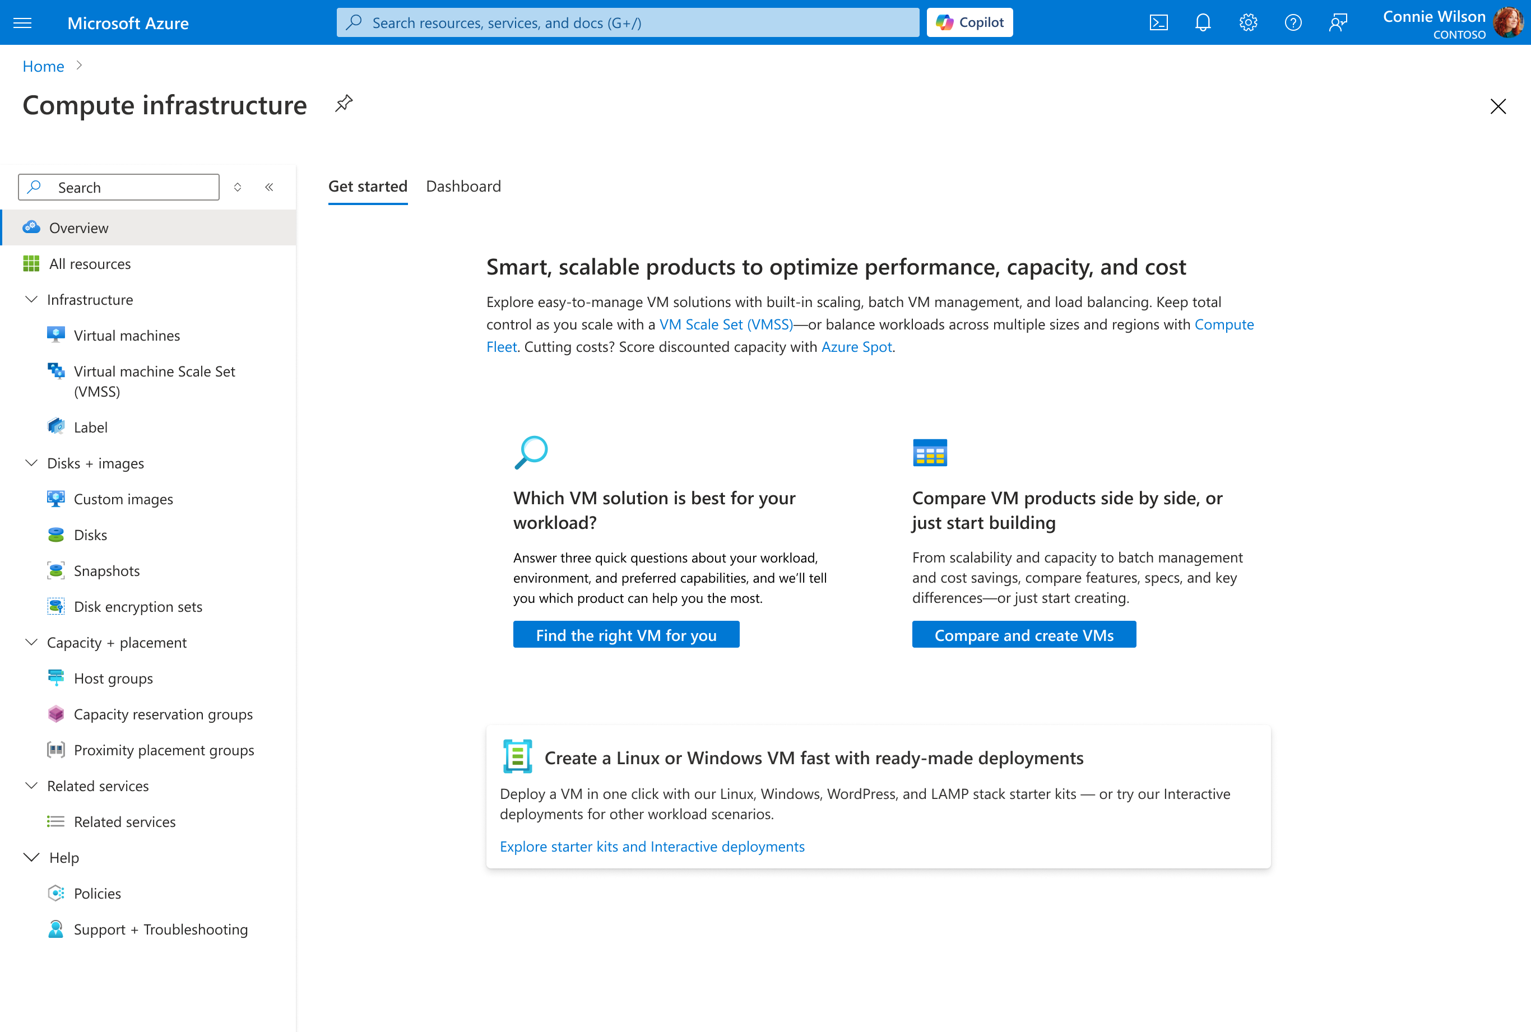This screenshot has width=1531, height=1032.
Task: Open the Cloud Shell terminal
Action: click(1158, 22)
